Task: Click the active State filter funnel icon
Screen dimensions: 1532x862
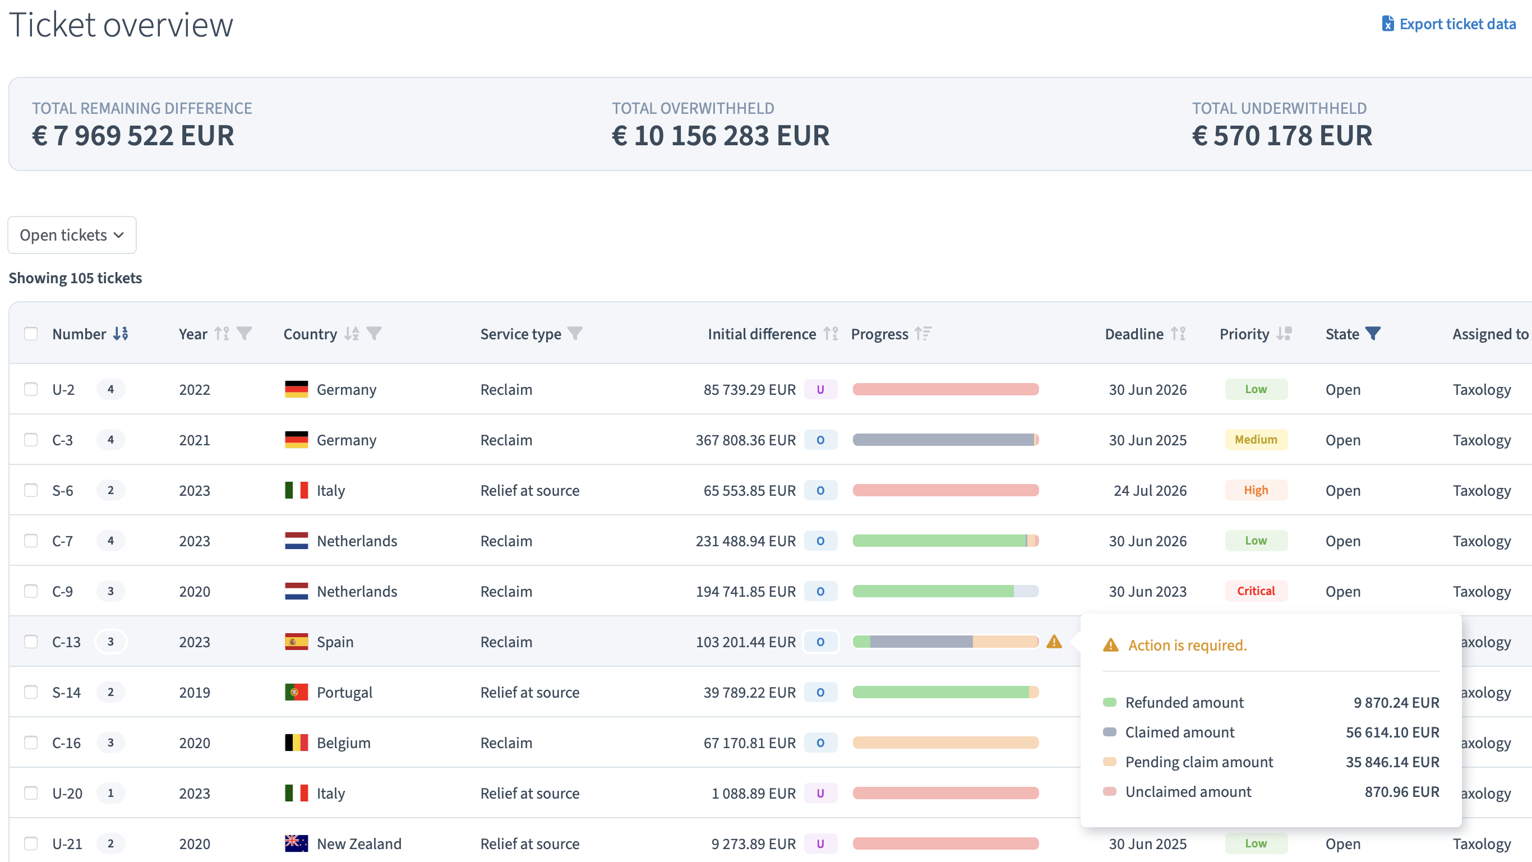Action: [1373, 334]
